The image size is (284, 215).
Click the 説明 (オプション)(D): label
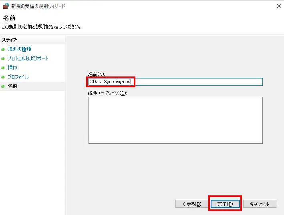(x=107, y=93)
